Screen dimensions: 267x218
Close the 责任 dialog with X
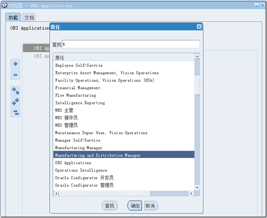point(199,27)
